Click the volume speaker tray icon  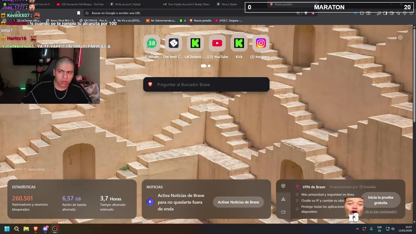coord(393,229)
